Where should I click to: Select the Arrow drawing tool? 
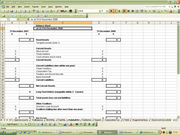[26, 124]
